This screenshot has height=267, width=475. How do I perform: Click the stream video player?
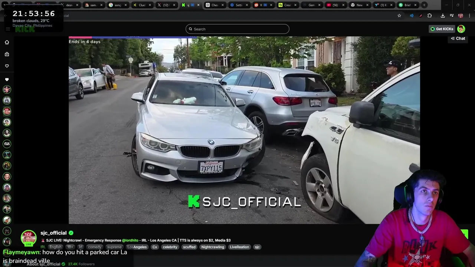click(244, 130)
